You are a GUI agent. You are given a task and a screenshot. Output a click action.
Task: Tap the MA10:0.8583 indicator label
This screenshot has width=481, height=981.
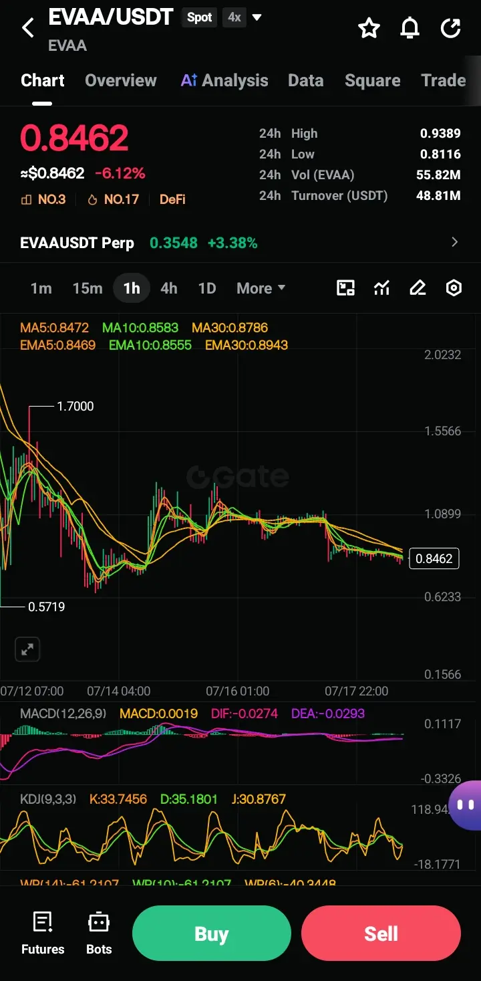tap(140, 328)
